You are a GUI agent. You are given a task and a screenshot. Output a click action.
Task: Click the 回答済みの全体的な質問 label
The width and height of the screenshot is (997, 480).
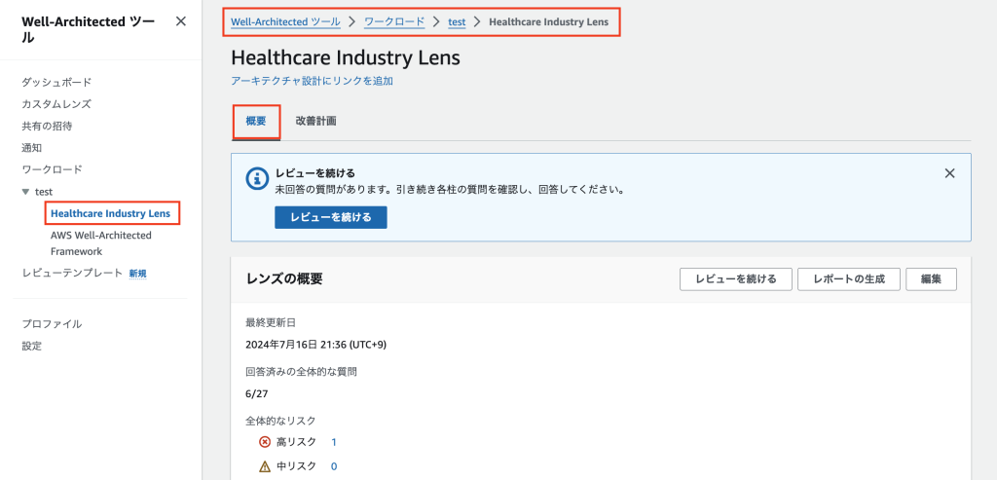[302, 372]
